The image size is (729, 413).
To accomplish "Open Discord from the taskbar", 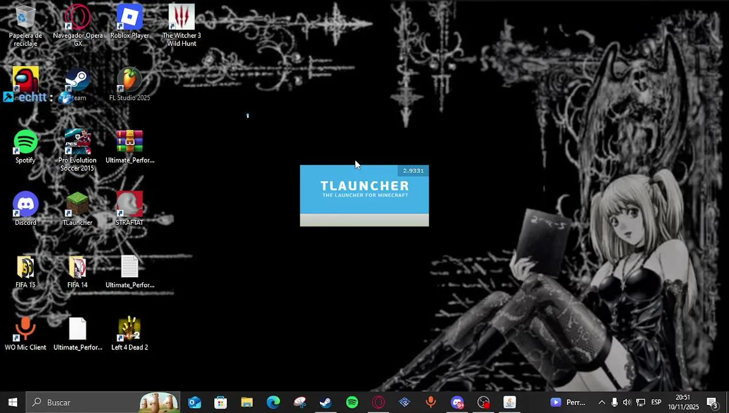I will (457, 403).
